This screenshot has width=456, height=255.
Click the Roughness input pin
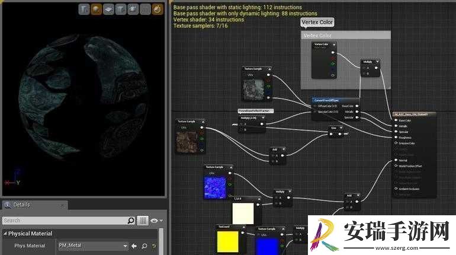click(x=396, y=138)
